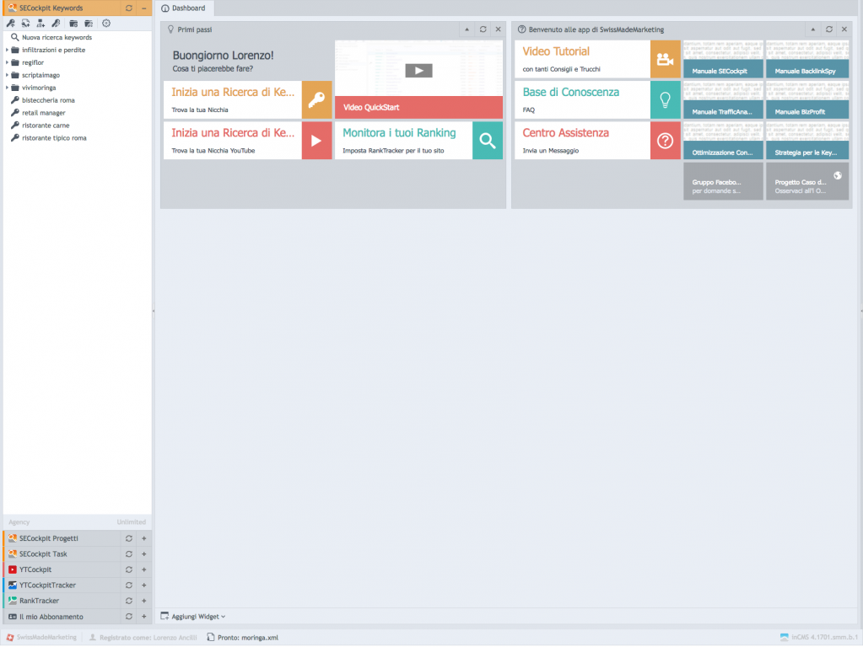Click the Centro Assistenza question mark icon
Image resolution: width=863 pixels, height=647 pixels.
pyautogui.click(x=666, y=141)
